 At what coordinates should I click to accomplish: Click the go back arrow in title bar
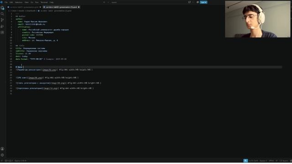tap(104, 2)
